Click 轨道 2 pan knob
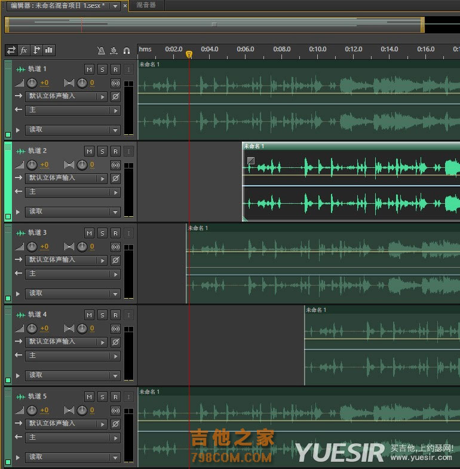 pos(82,165)
